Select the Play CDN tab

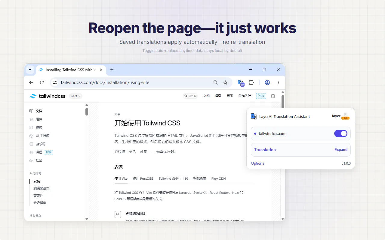coord(218,178)
